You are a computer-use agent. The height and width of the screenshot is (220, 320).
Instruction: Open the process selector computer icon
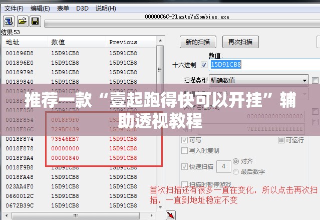[9, 21]
